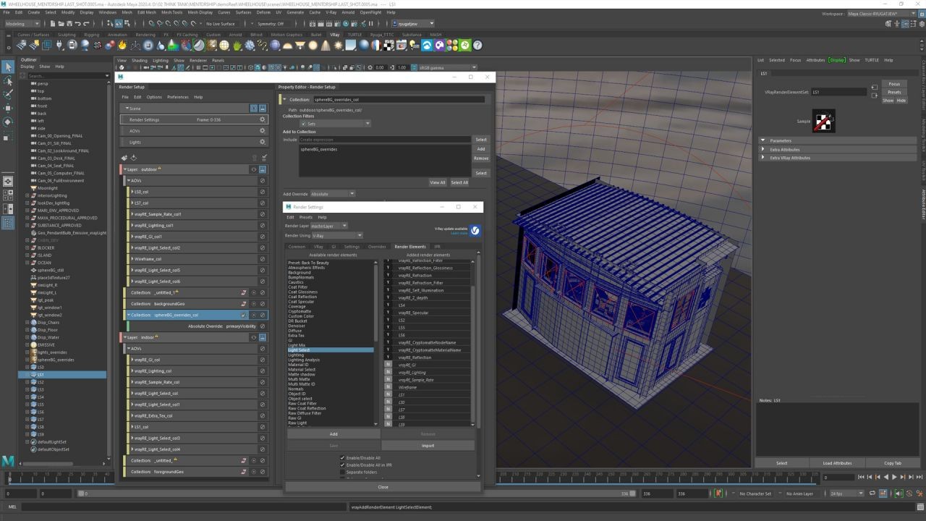Open the Render Using V-Ray dropdown
The height and width of the screenshot is (521, 926).
pyautogui.click(x=337, y=235)
